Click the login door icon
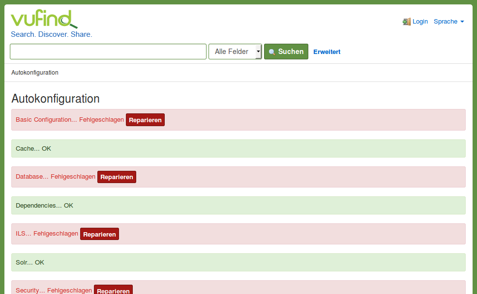The image size is (477, 294). [407, 22]
